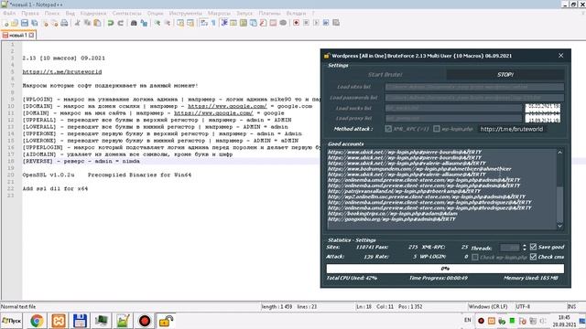Click the EN language indicator in the tray

coord(468,320)
